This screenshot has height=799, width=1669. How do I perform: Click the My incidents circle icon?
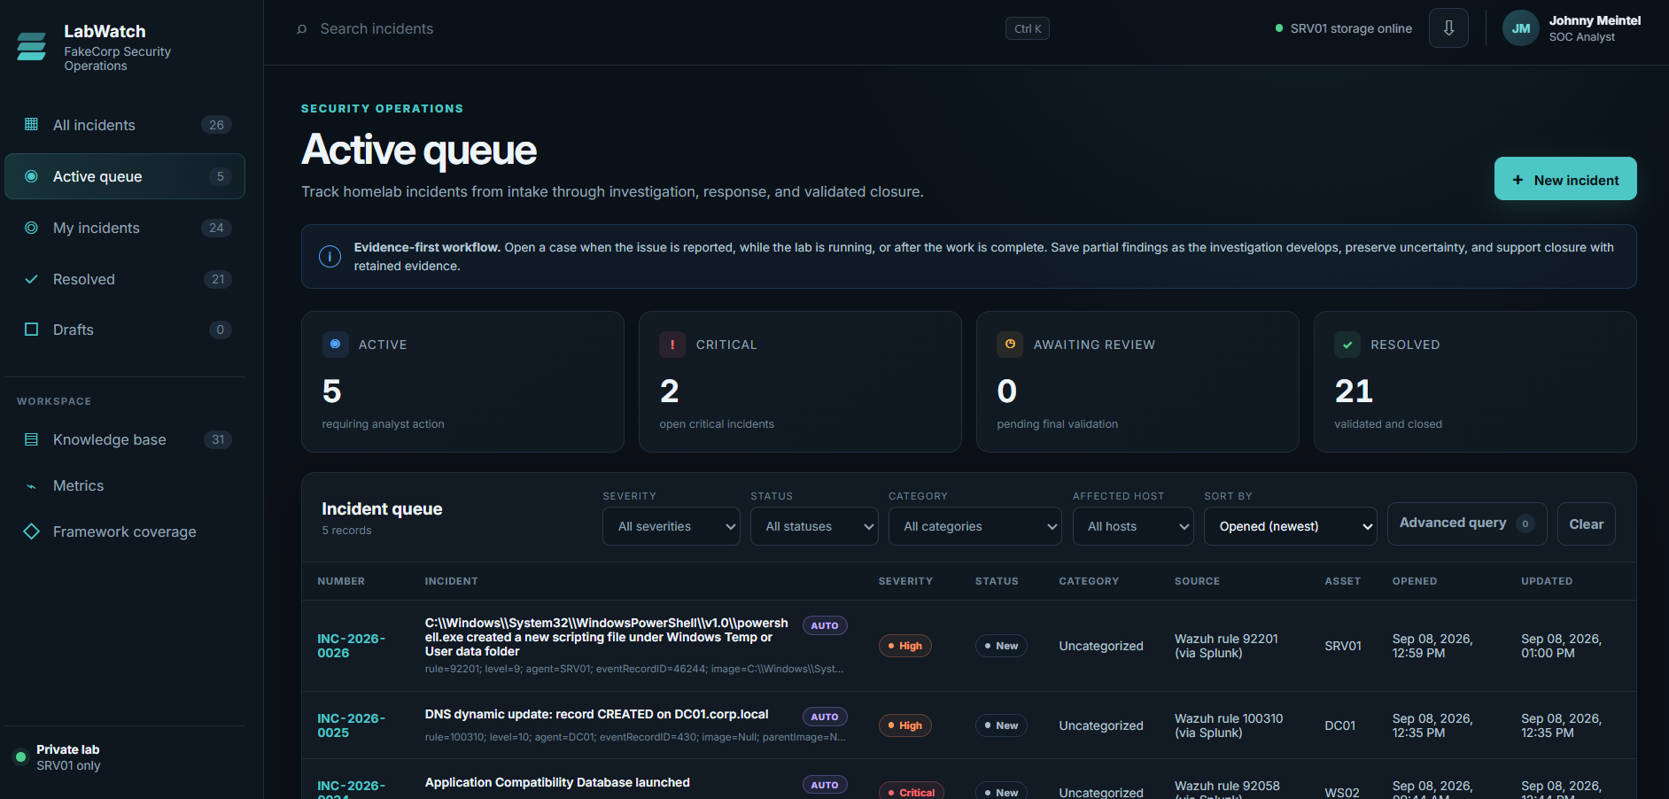pos(31,228)
